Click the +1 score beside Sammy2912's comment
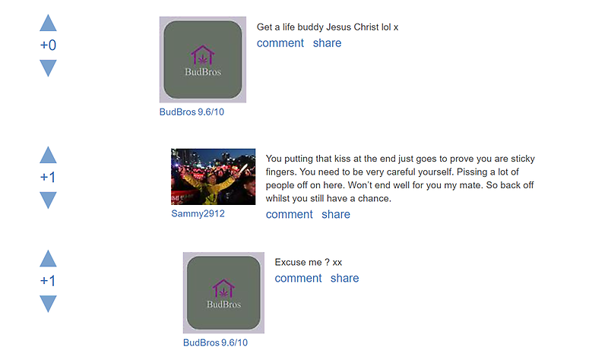608x353 pixels. click(x=48, y=178)
